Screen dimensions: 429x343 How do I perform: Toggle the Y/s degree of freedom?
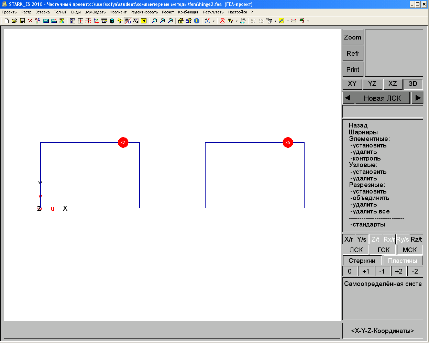point(362,239)
